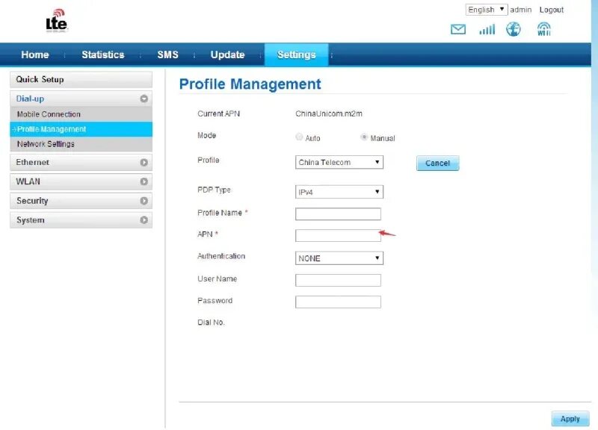Click the WiFi status icon
598x430 pixels.
point(544,29)
